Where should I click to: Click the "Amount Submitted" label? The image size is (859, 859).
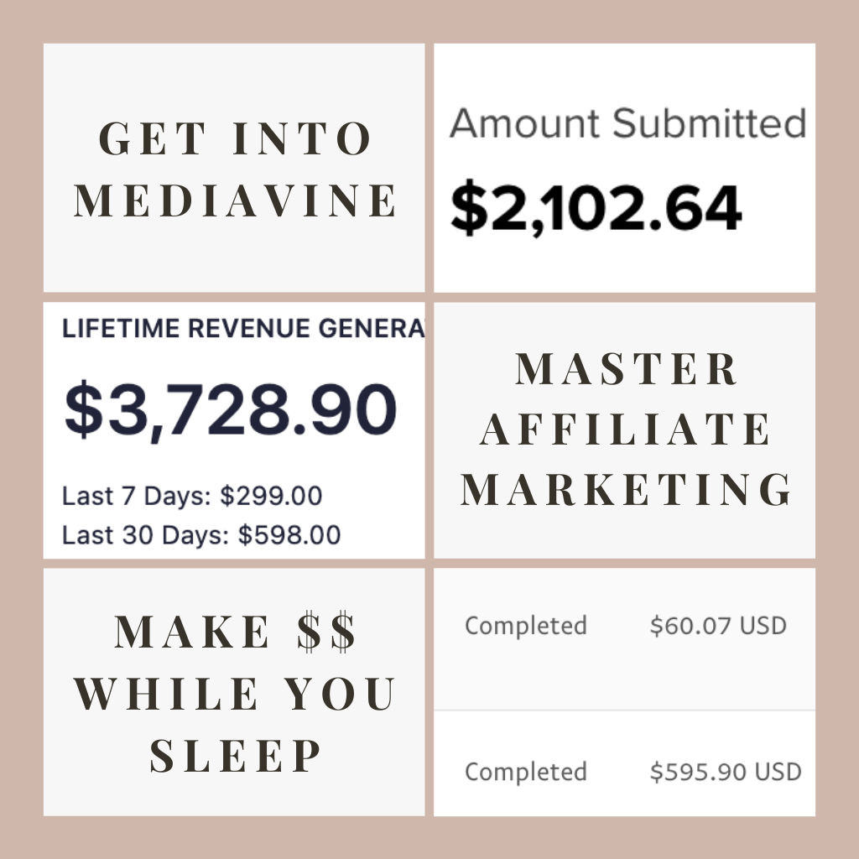point(627,123)
